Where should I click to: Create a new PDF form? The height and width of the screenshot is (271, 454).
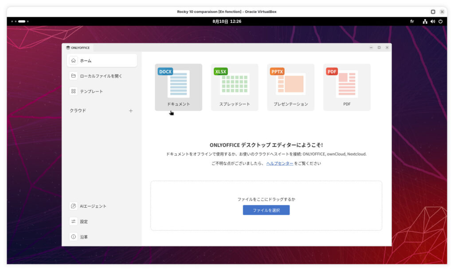(347, 87)
